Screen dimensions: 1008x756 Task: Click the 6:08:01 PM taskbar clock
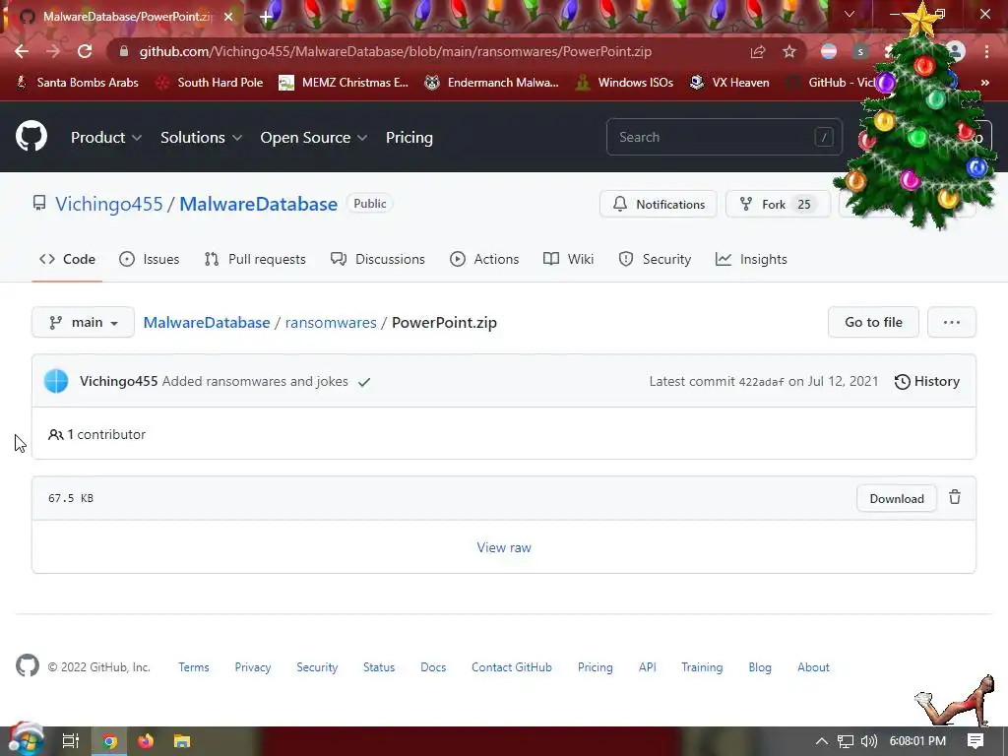[917, 741]
